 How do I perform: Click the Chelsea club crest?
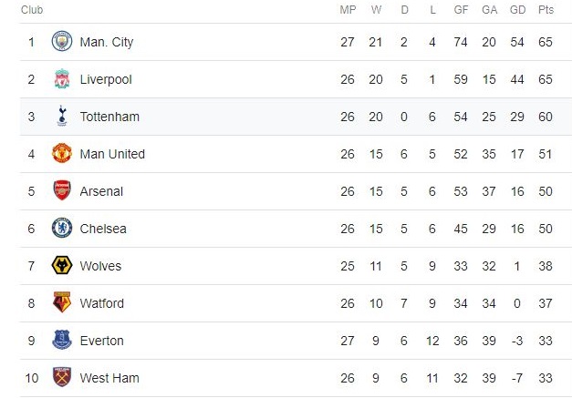click(x=62, y=229)
